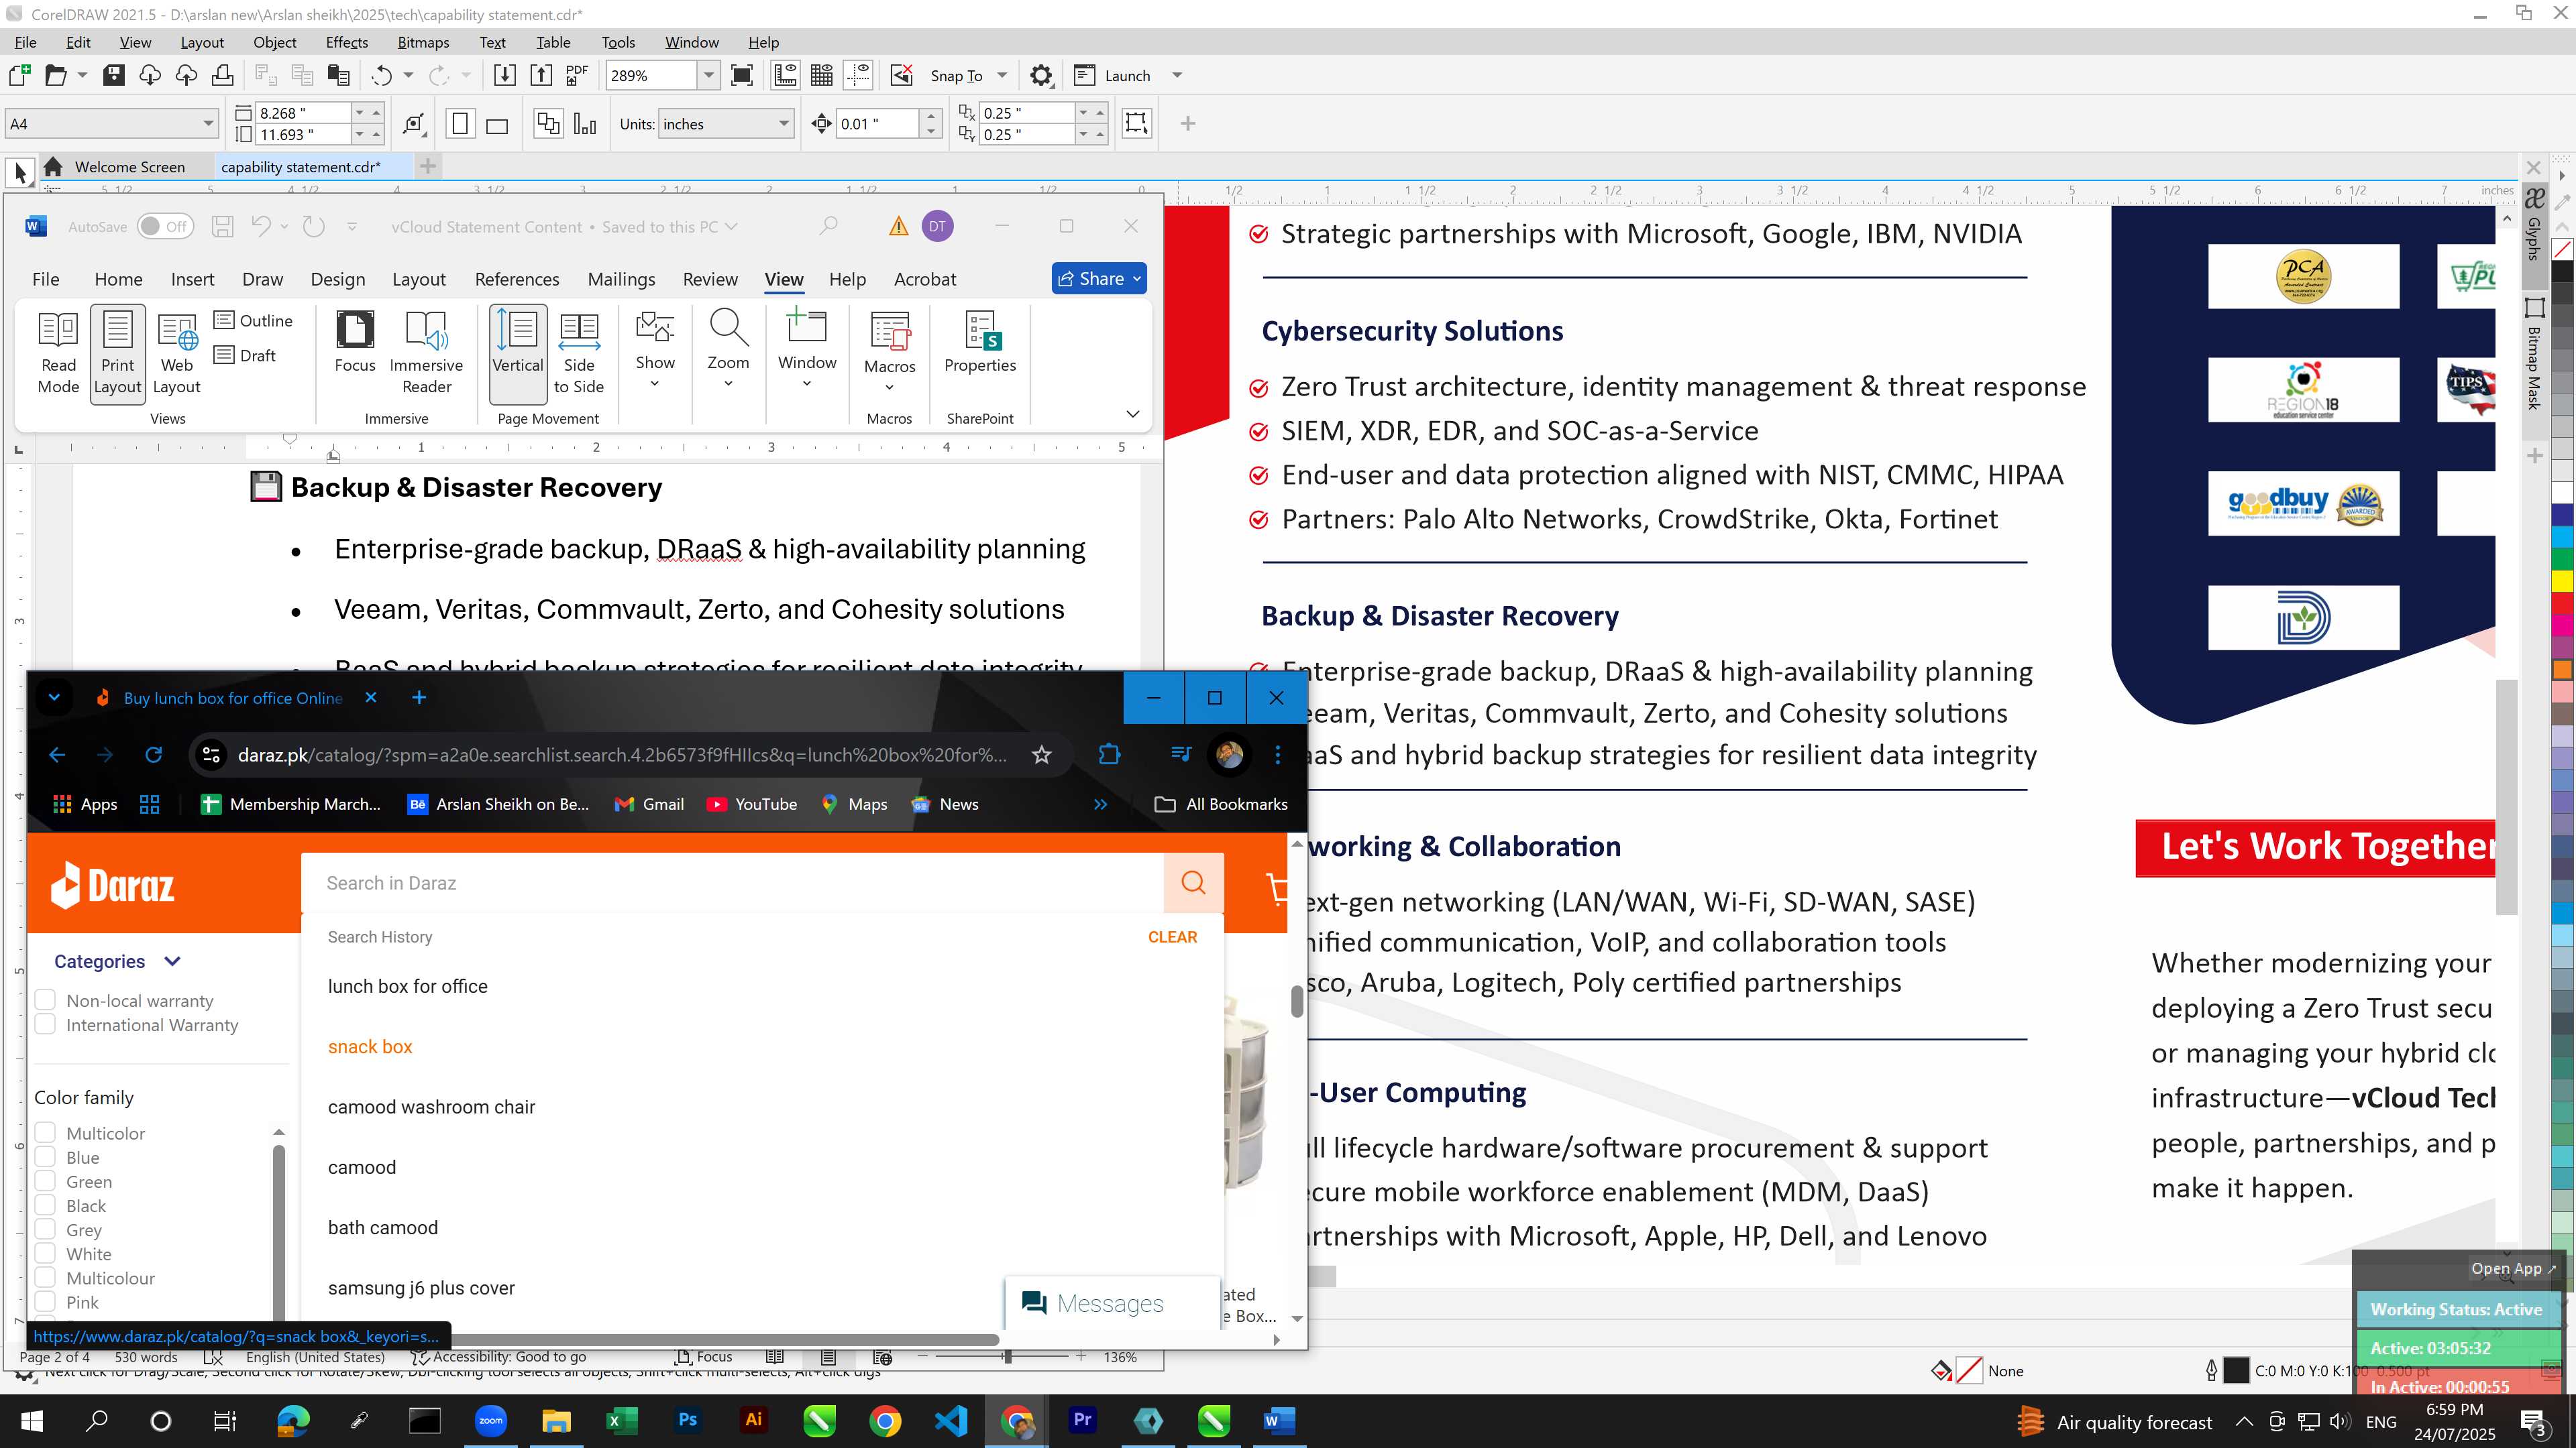The image size is (2576, 1448).
Task: Click the Save icon in CorelDRAW toolbar
Action: (x=114, y=75)
